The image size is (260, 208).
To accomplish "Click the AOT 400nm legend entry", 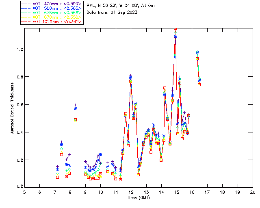I will (52, 4).
